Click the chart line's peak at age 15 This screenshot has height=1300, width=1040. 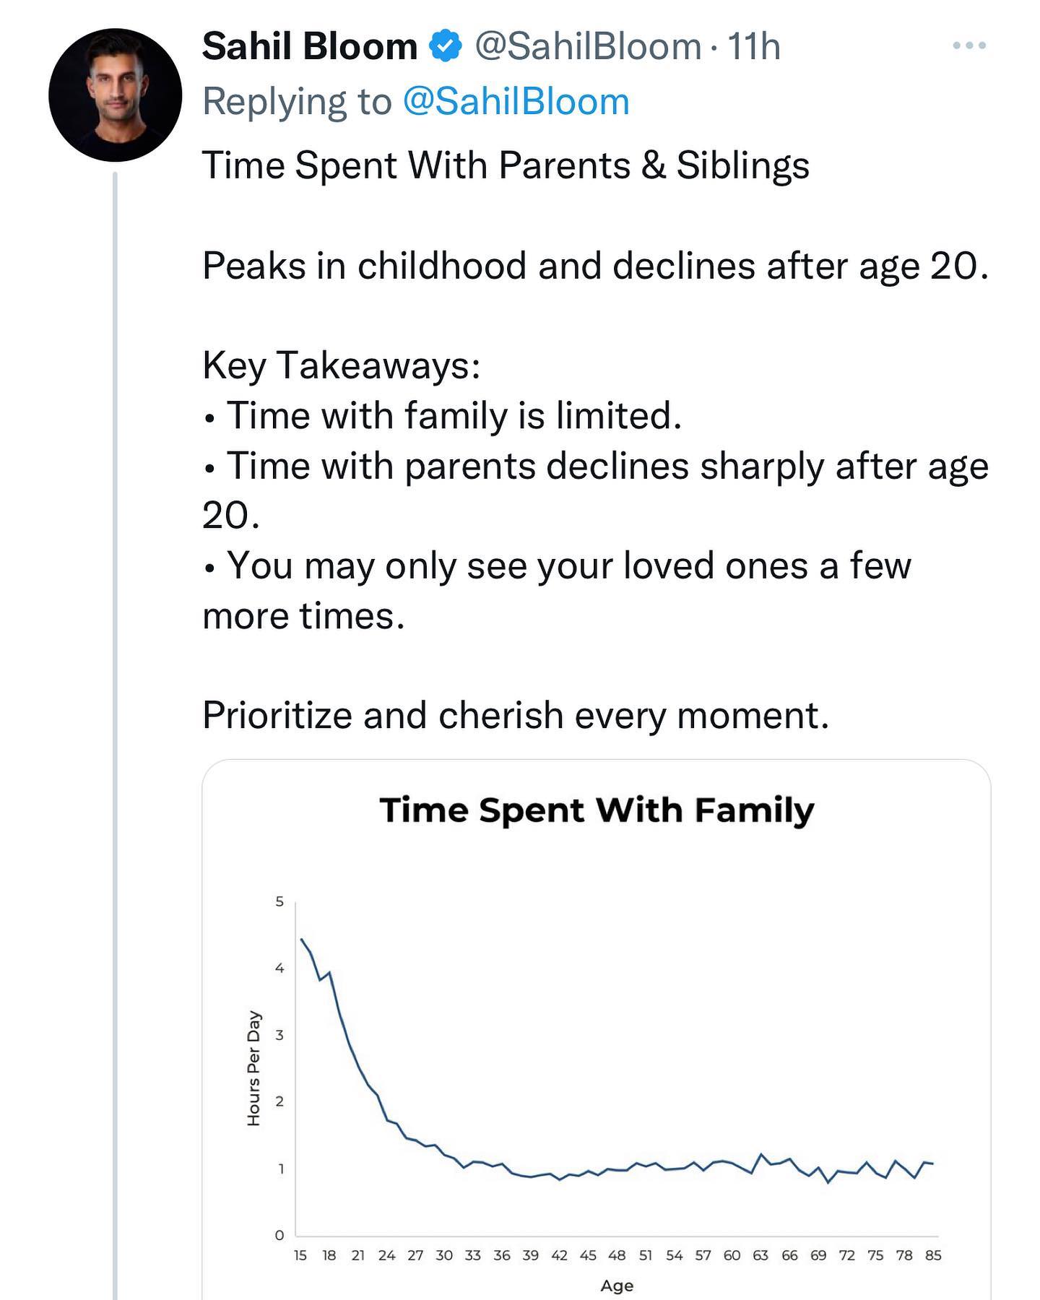301,939
